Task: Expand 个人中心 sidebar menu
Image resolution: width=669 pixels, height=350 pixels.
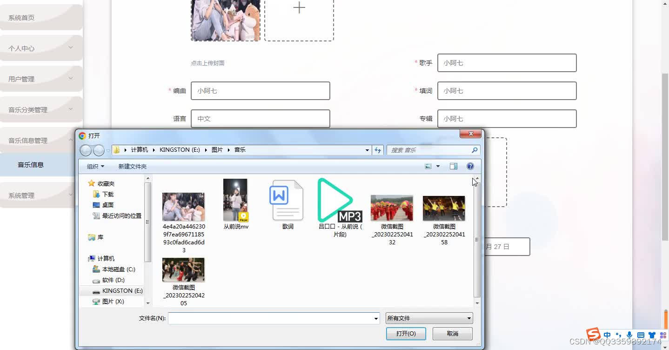Action: (x=41, y=48)
